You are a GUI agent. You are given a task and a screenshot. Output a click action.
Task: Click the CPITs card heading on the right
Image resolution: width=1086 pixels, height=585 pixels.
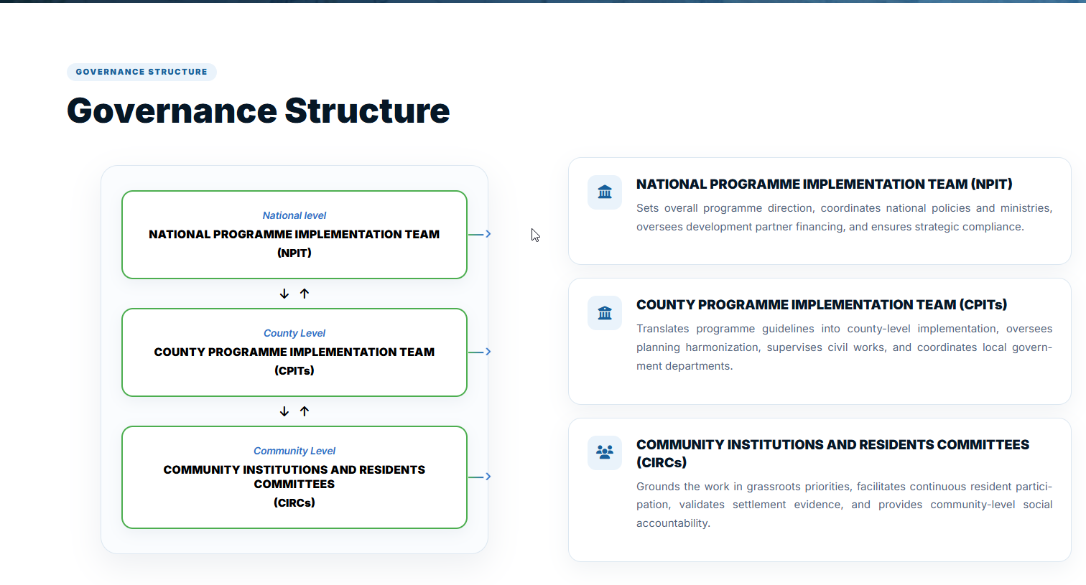[822, 305]
